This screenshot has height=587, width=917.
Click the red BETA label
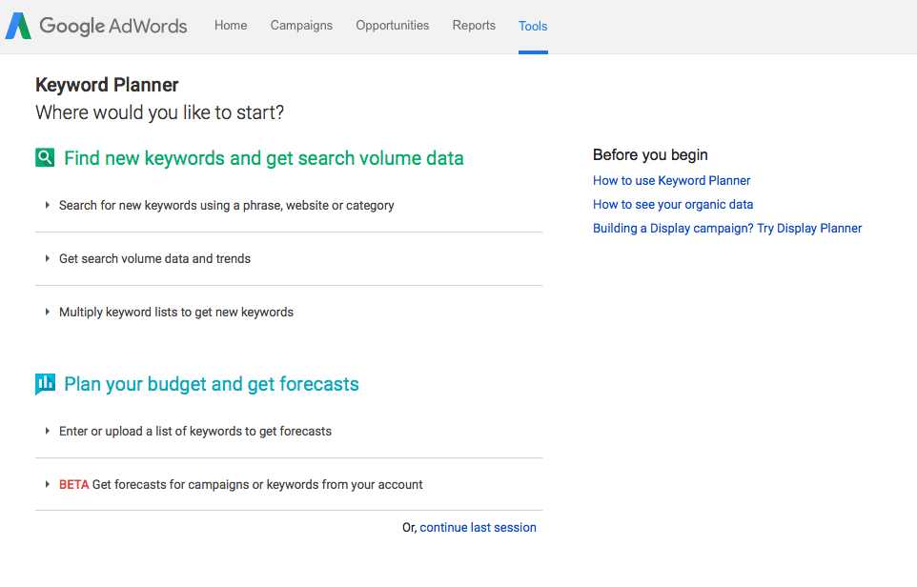click(x=73, y=484)
